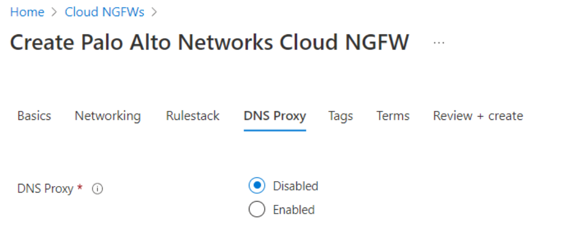The width and height of the screenshot is (588, 228).
Task: Click the Create Palo Alto Networks Cloud NGFW heading
Action: click(x=209, y=43)
